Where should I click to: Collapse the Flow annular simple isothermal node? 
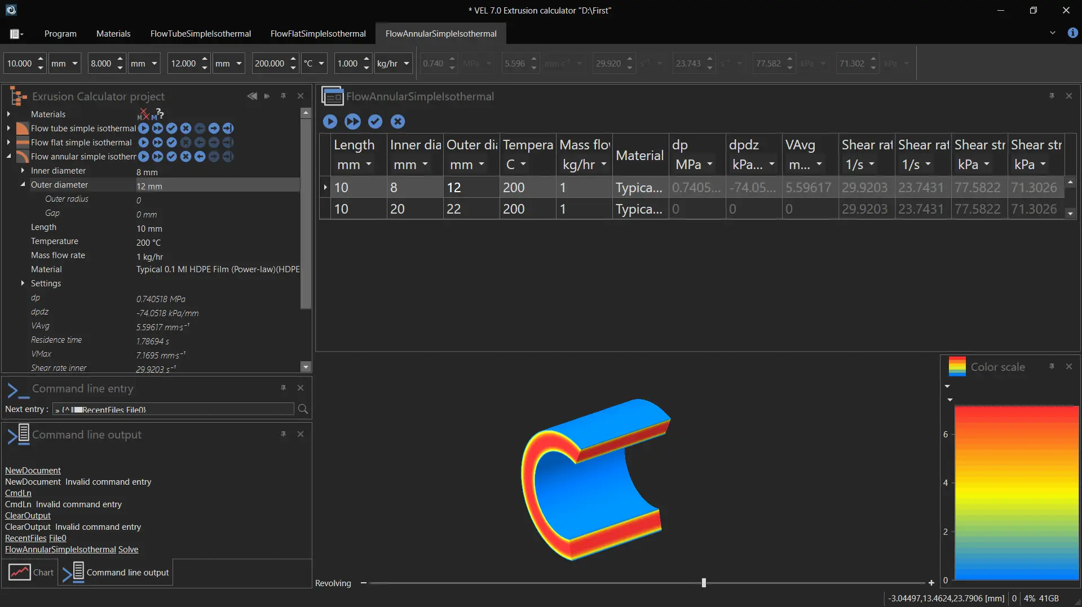8,157
